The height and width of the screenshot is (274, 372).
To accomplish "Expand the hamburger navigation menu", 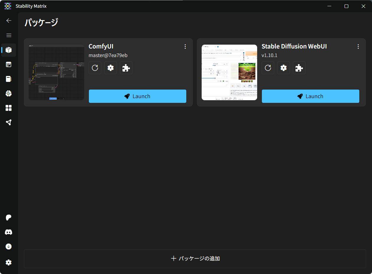I will click(x=9, y=35).
